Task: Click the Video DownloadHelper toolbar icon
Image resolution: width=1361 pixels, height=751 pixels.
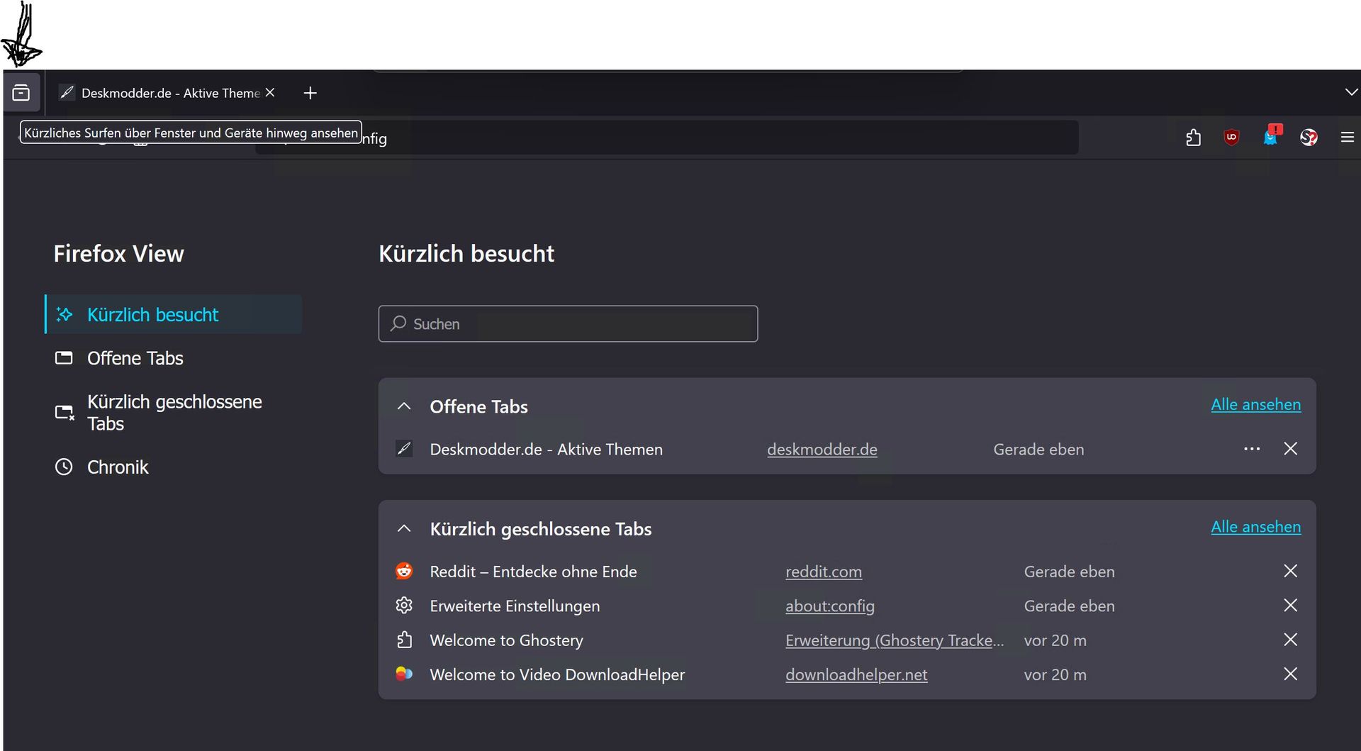Action: tap(1309, 138)
